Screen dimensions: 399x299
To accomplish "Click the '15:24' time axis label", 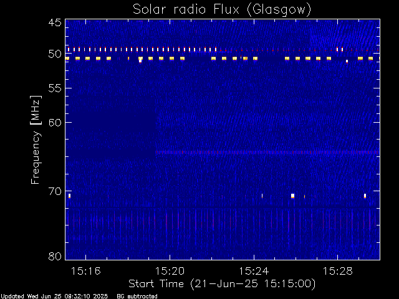I will click(x=254, y=271).
